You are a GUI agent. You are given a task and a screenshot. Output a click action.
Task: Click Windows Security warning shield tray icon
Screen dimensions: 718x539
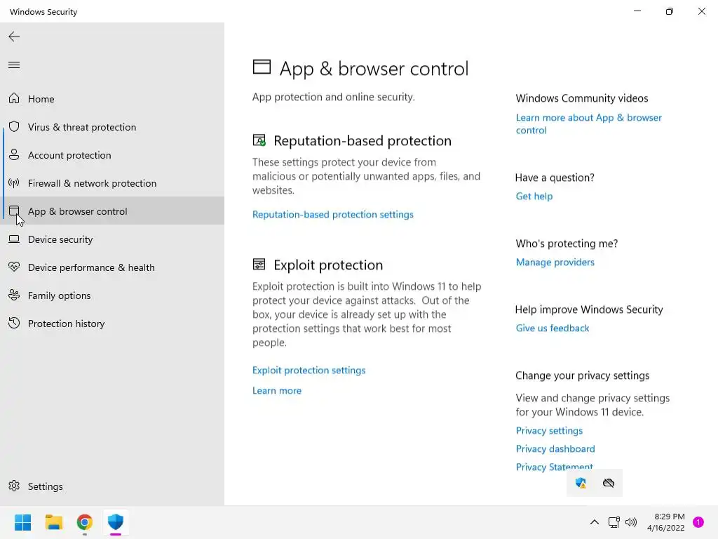[x=581, y=483]
